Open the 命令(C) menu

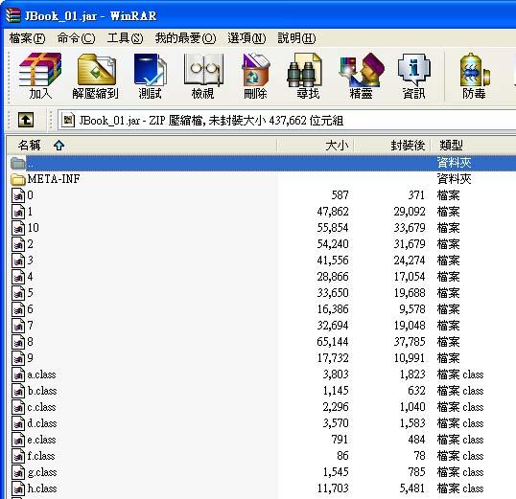coord(76,38)
